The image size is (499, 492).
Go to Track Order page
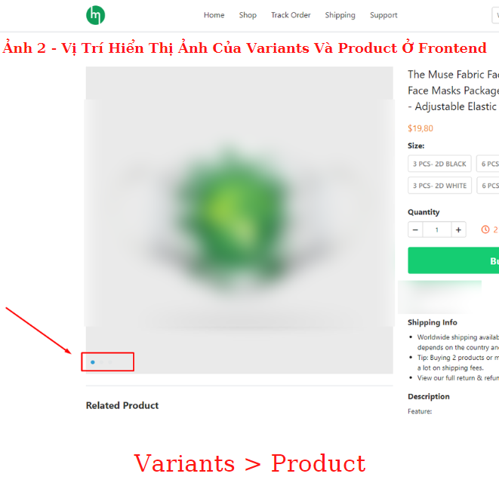291,15
